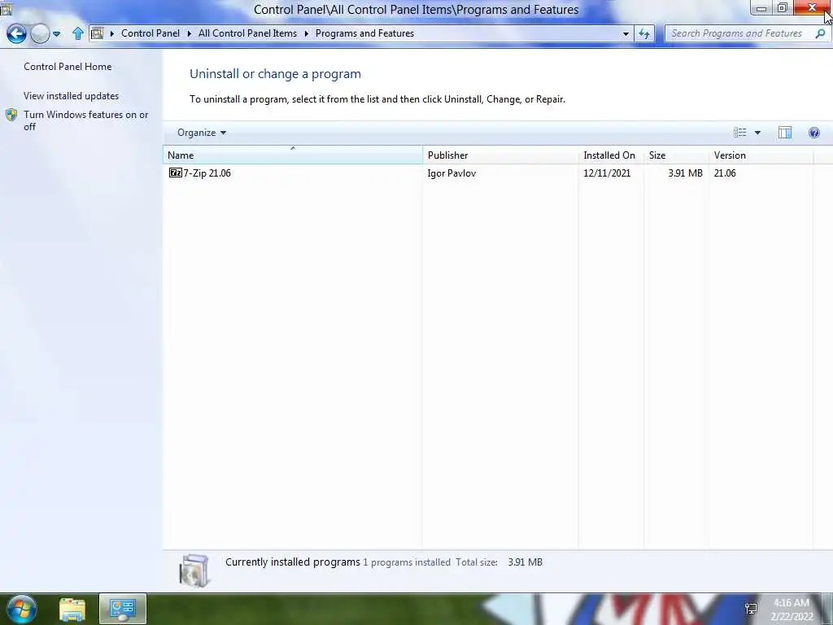Screen dimensions: 833x625
Task: Click the Igor Pavlov publisher cell
Action: (x=451, y=173)
